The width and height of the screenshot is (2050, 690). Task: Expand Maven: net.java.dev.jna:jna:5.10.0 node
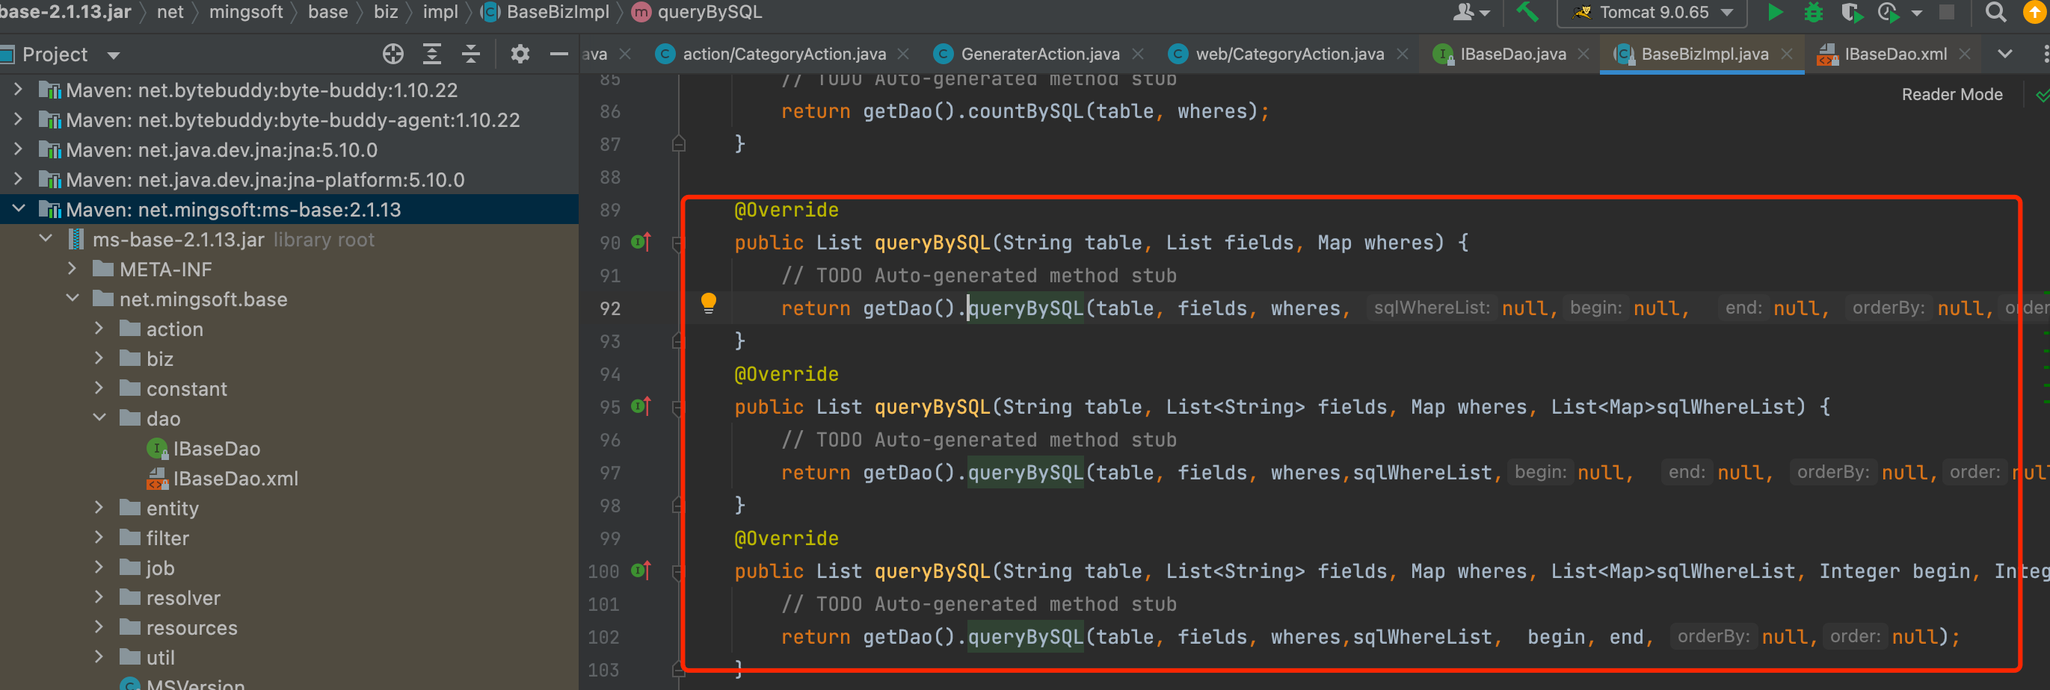[x=18, y=149]
